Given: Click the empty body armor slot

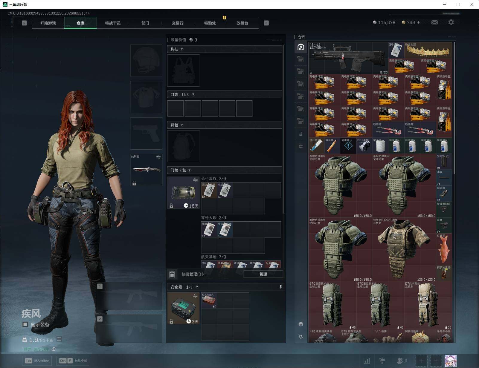Looking at the screenshot, I should coord(146,97).
